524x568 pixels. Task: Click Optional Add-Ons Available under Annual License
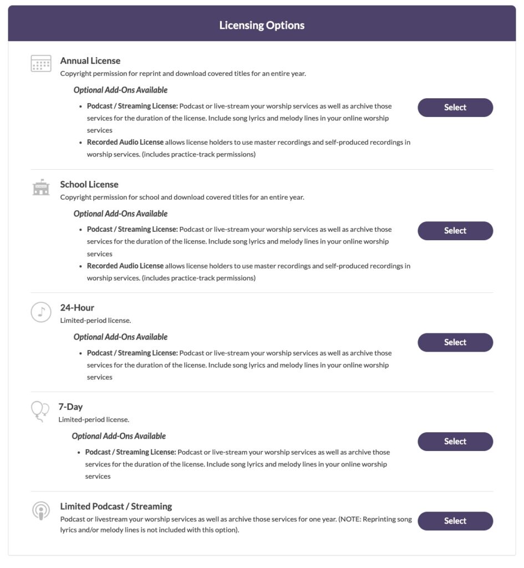coord(120,90)
